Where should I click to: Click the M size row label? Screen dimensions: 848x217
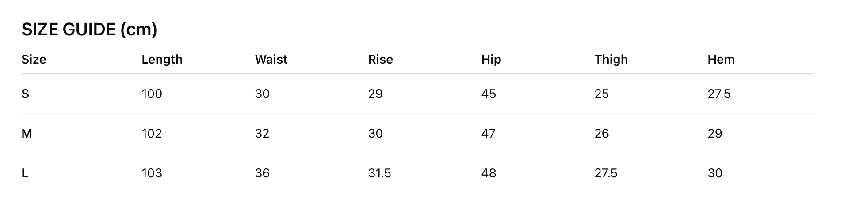(27, 133)
